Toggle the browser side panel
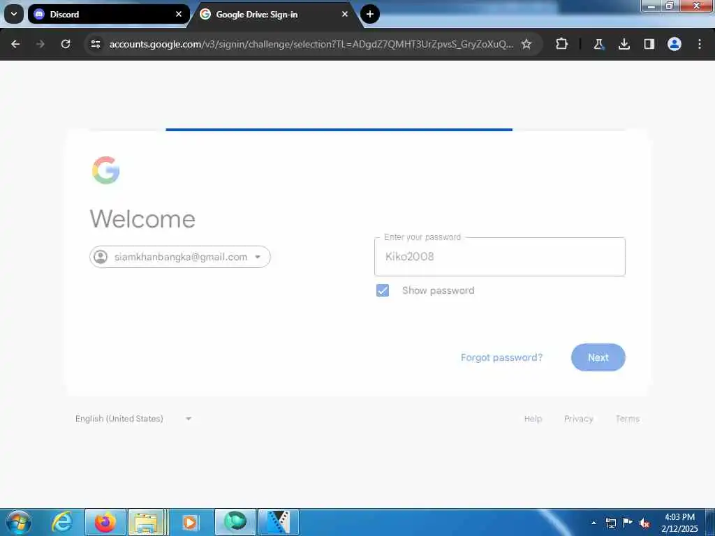 (649, 44)
